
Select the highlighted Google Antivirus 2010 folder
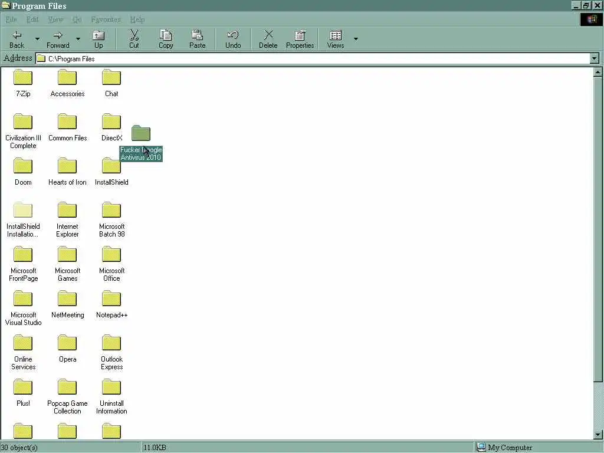[x=141, y=143]
